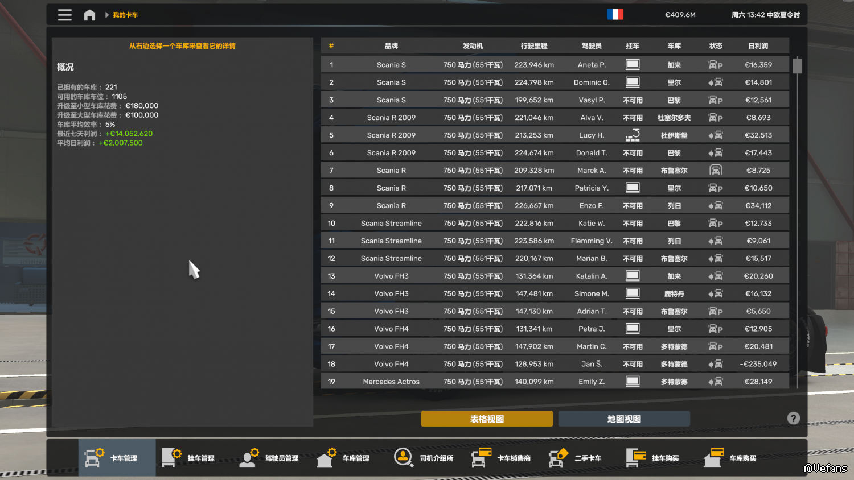Sort by the # column header
854x480 pixels.
tap(331, 46)
